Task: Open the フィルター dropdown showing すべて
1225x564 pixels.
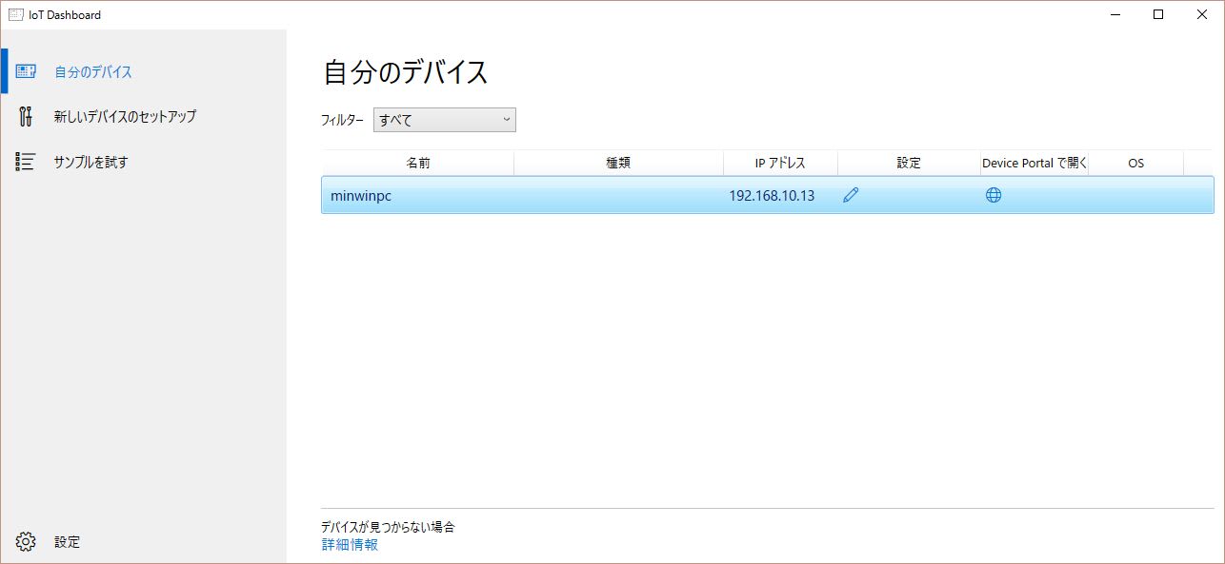Action: (x=444, y=120)
